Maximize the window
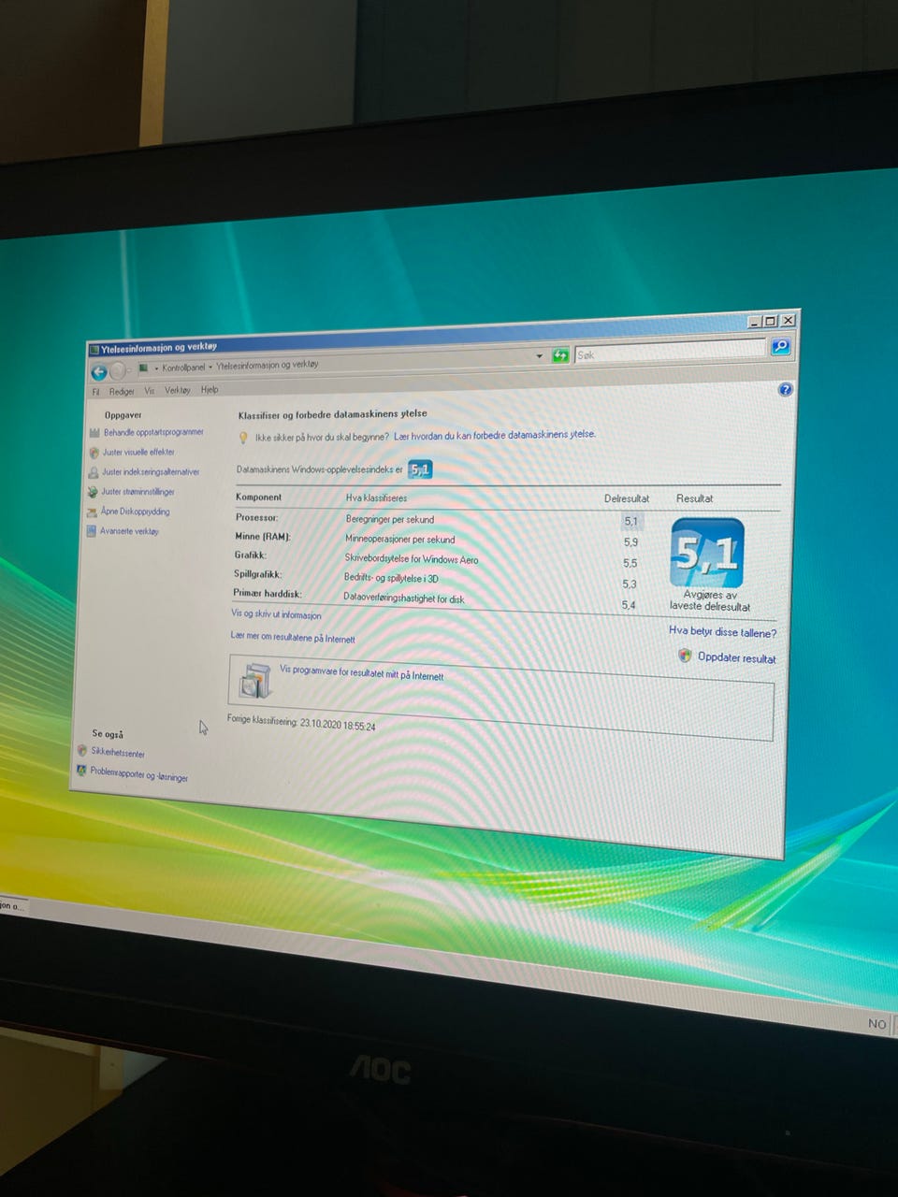This screenshot has height=1197, width=898. coord(771,321)
